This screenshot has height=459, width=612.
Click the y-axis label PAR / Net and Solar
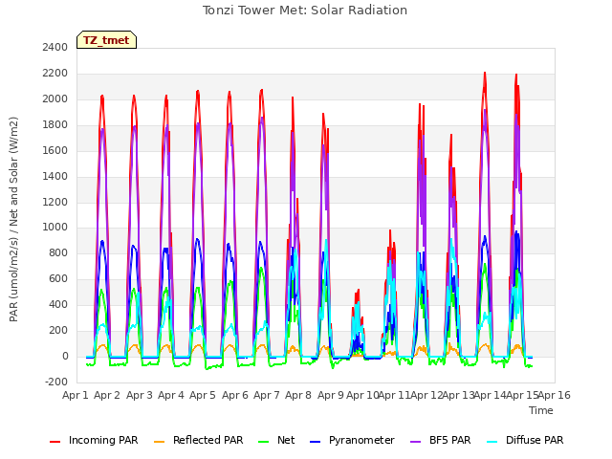click(x=13, y=219)
